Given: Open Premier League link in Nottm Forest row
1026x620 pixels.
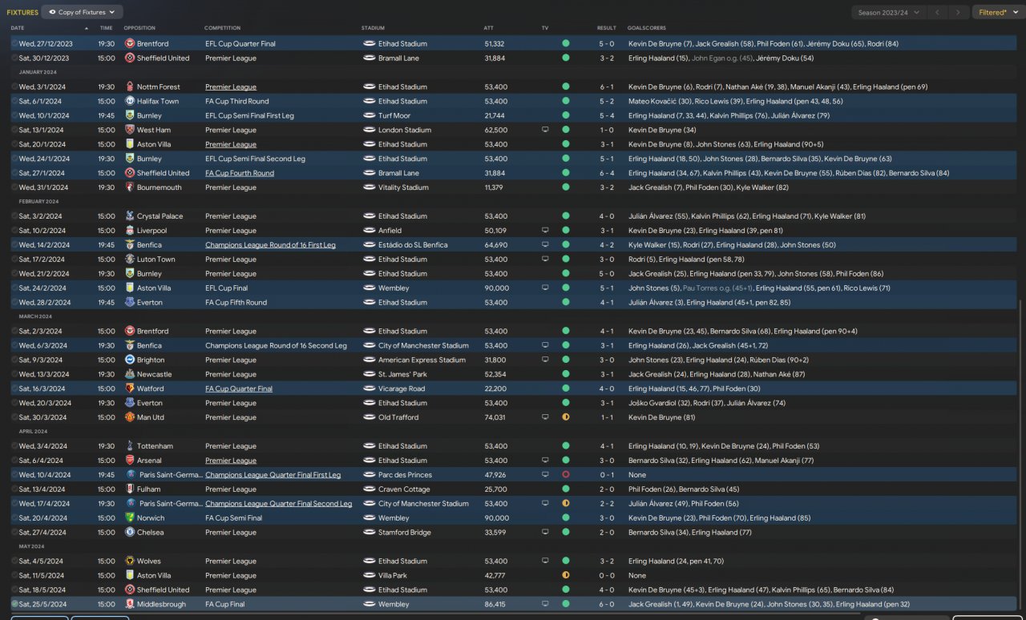Looking at the screenshot, I should pyautogui.click(x=231, y=87).
